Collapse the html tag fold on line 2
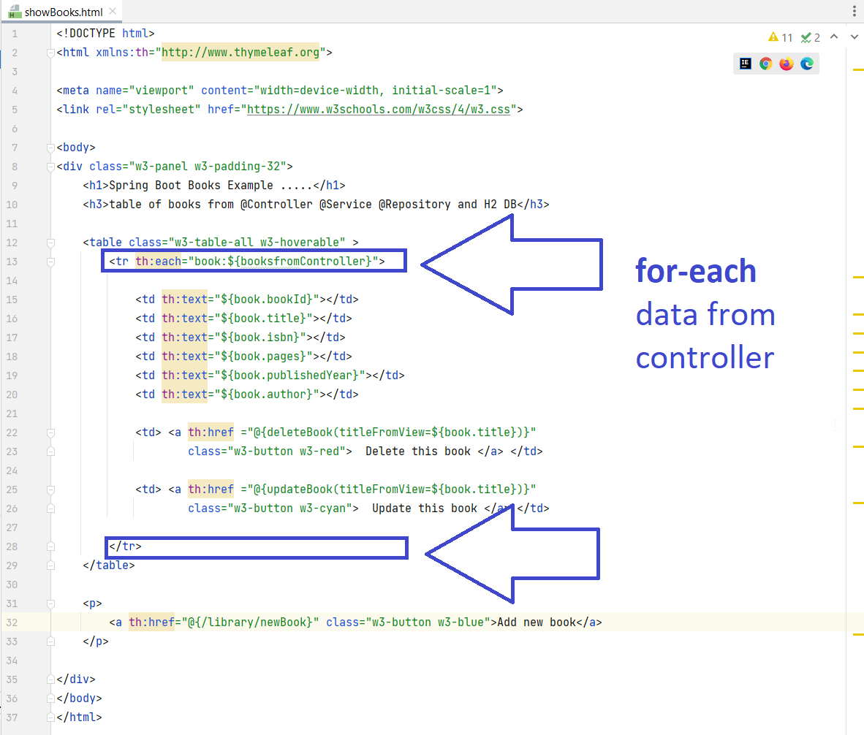This screenshot has width=864, height=735. [x=50, y=53]
